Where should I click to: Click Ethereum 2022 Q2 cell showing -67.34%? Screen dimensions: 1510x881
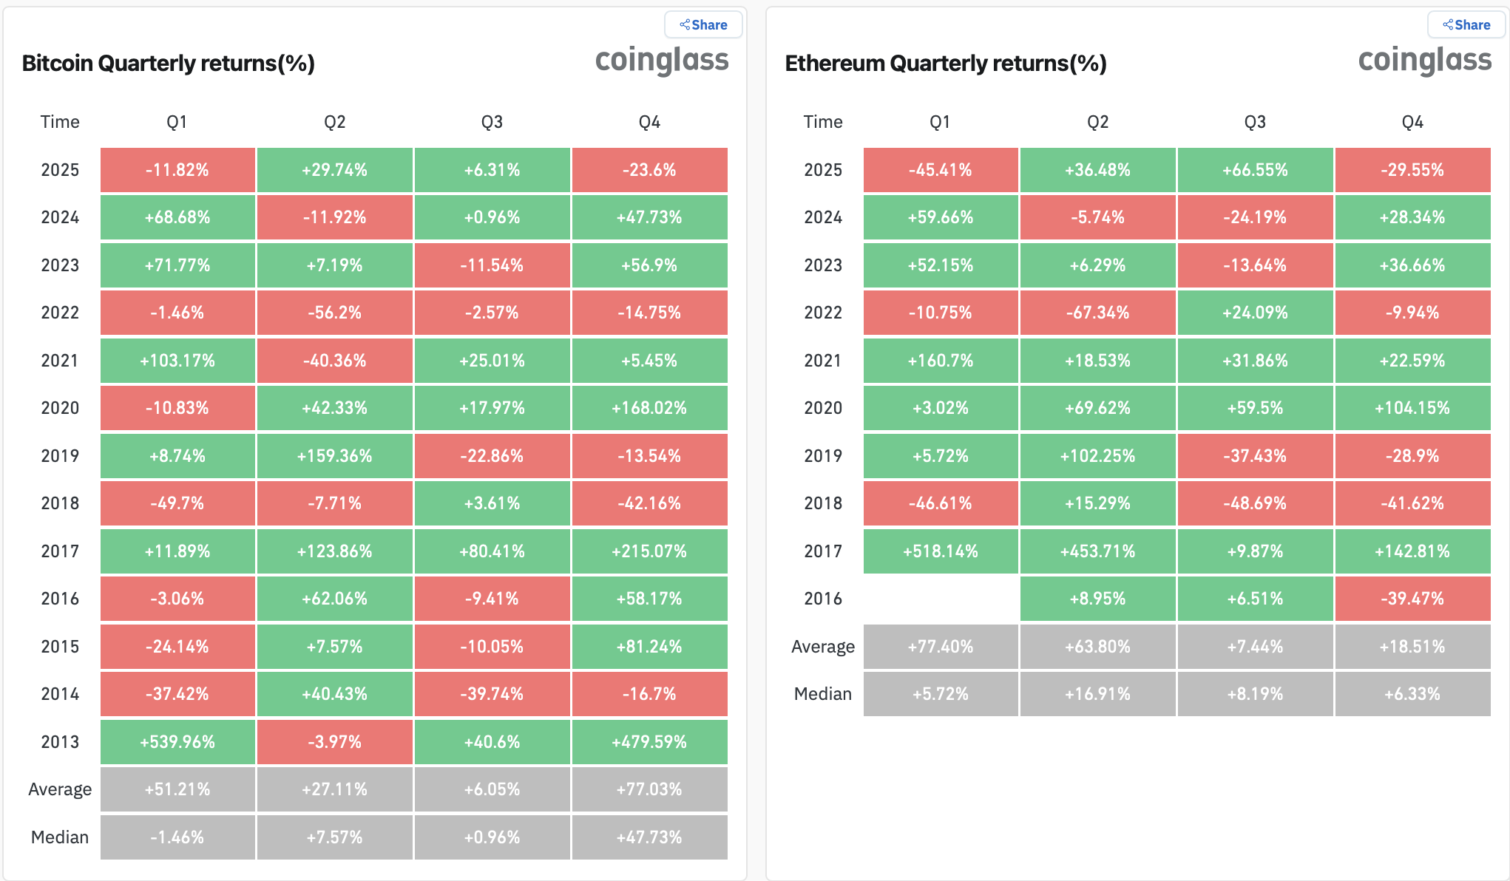point(1097,313)
